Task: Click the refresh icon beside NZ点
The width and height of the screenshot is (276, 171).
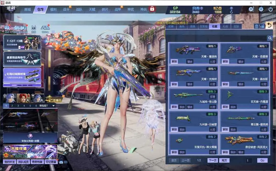Action: point(231,12)
